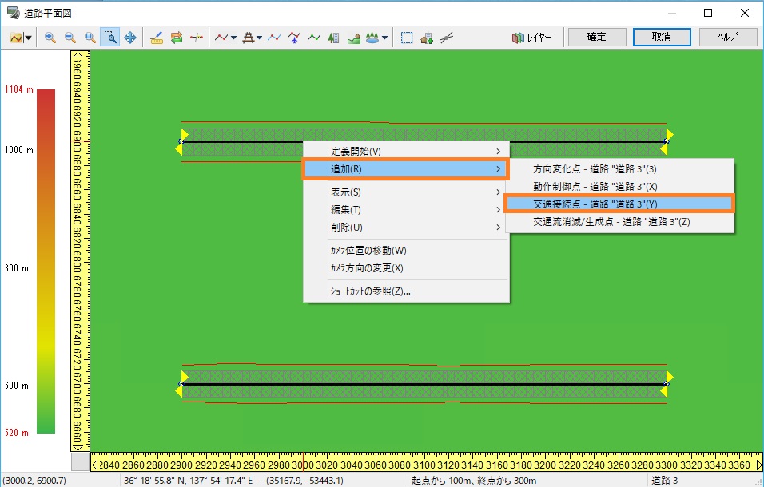
Task: Click the crossing lines intersection icon
Action: point(446,38)
